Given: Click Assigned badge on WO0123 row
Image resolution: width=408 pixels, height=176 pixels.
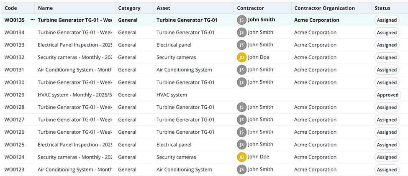Looking at the screenshot, I should click(x=387, y=170).
